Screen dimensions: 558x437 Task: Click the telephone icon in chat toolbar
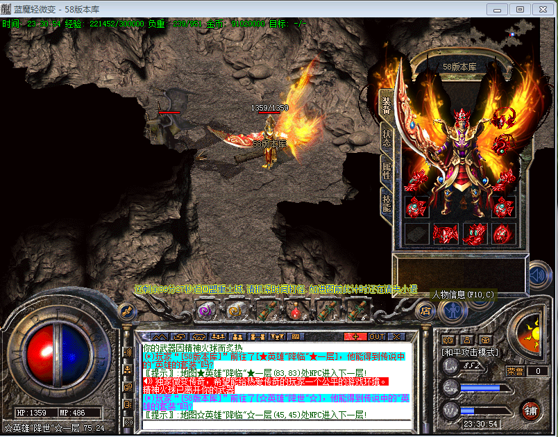tap(199, 336)
